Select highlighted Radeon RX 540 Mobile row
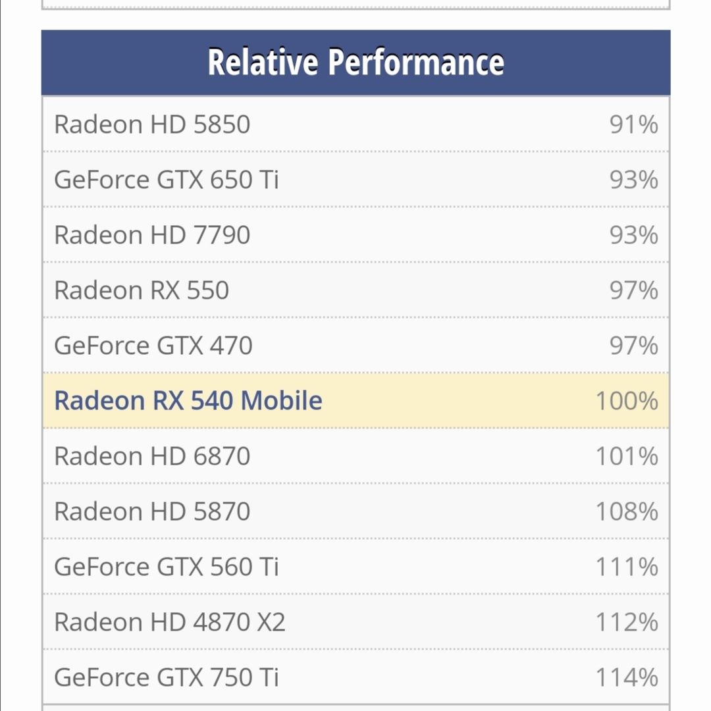 pyautogui.click(x=356, y=401)
